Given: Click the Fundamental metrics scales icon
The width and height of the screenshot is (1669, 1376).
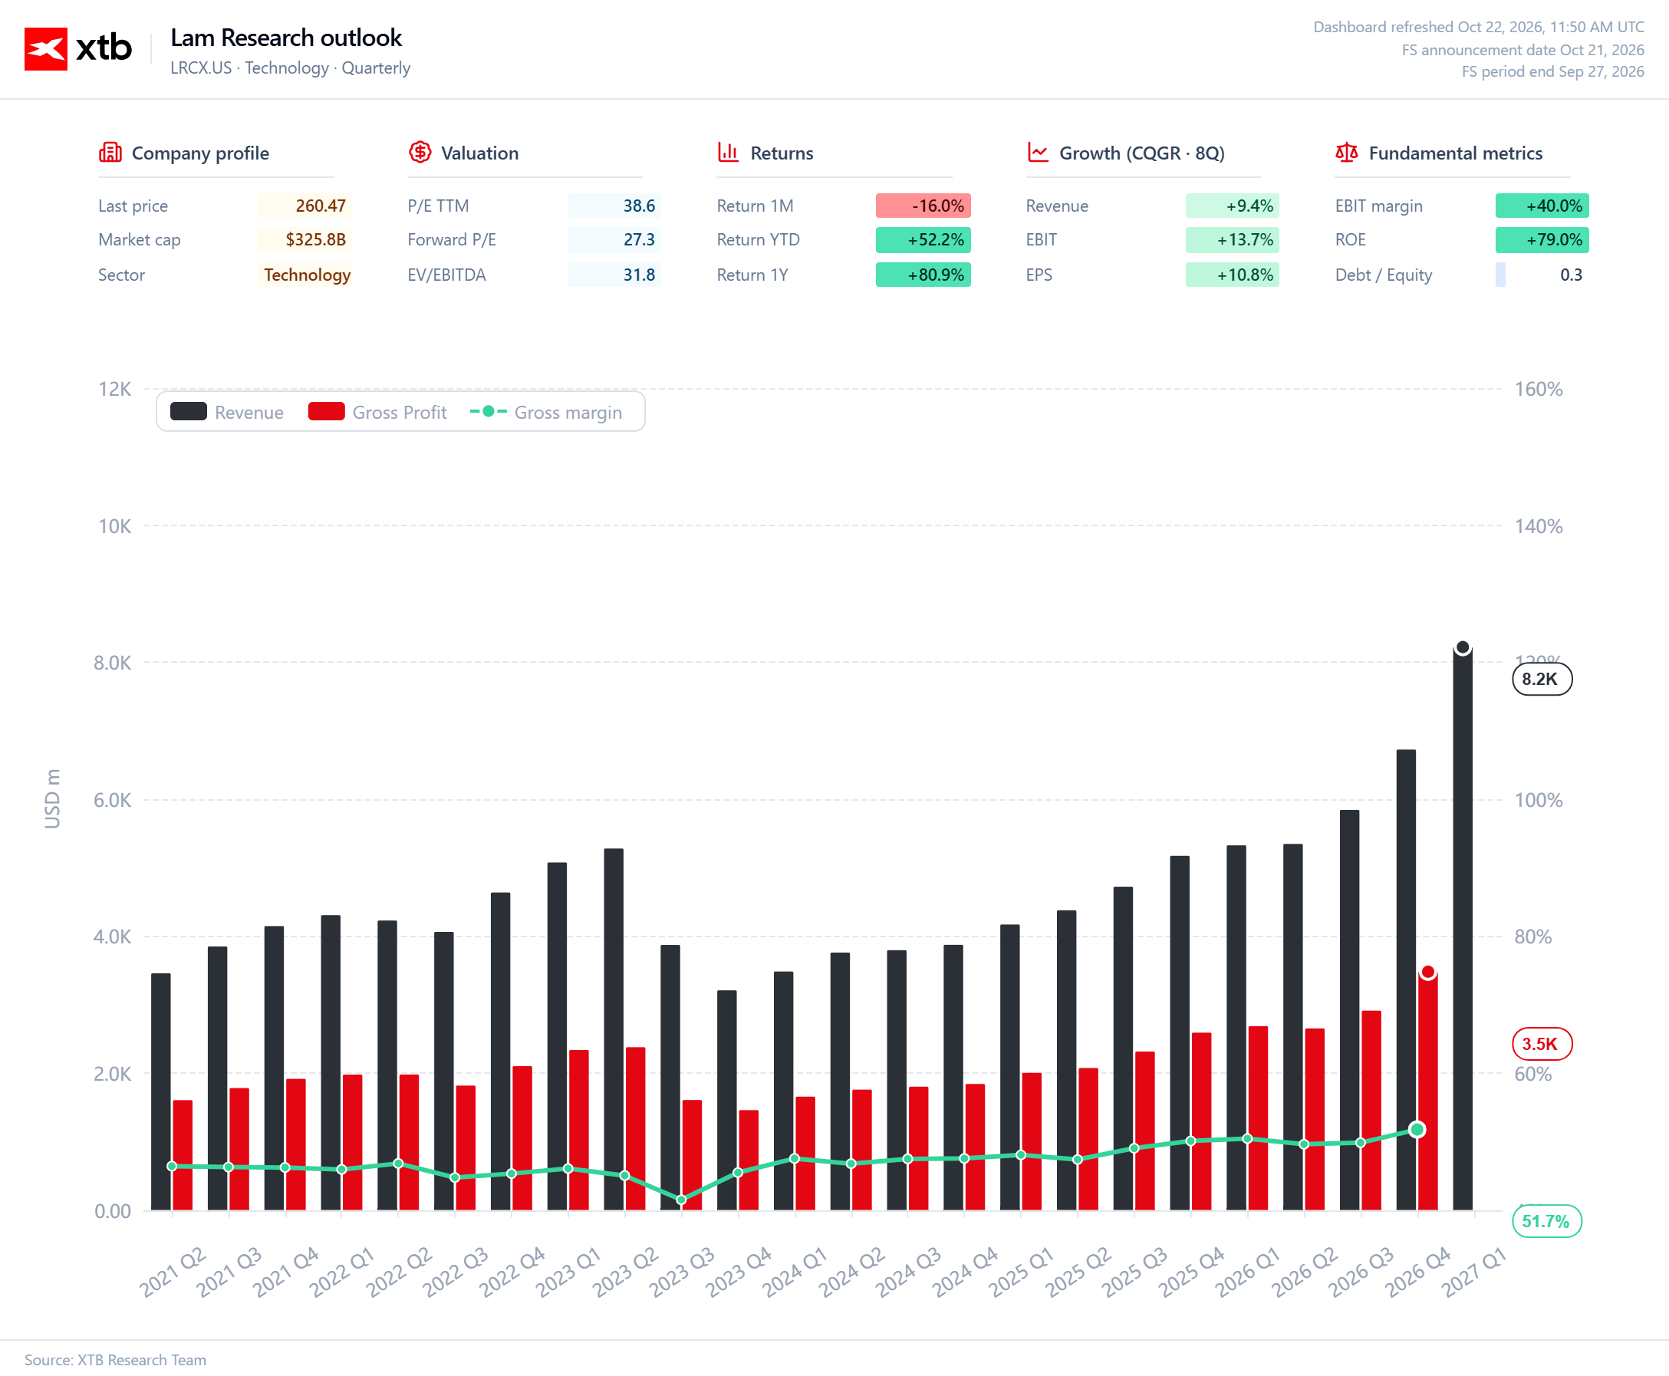Looking at the screenshot, I should point(1346,152).
